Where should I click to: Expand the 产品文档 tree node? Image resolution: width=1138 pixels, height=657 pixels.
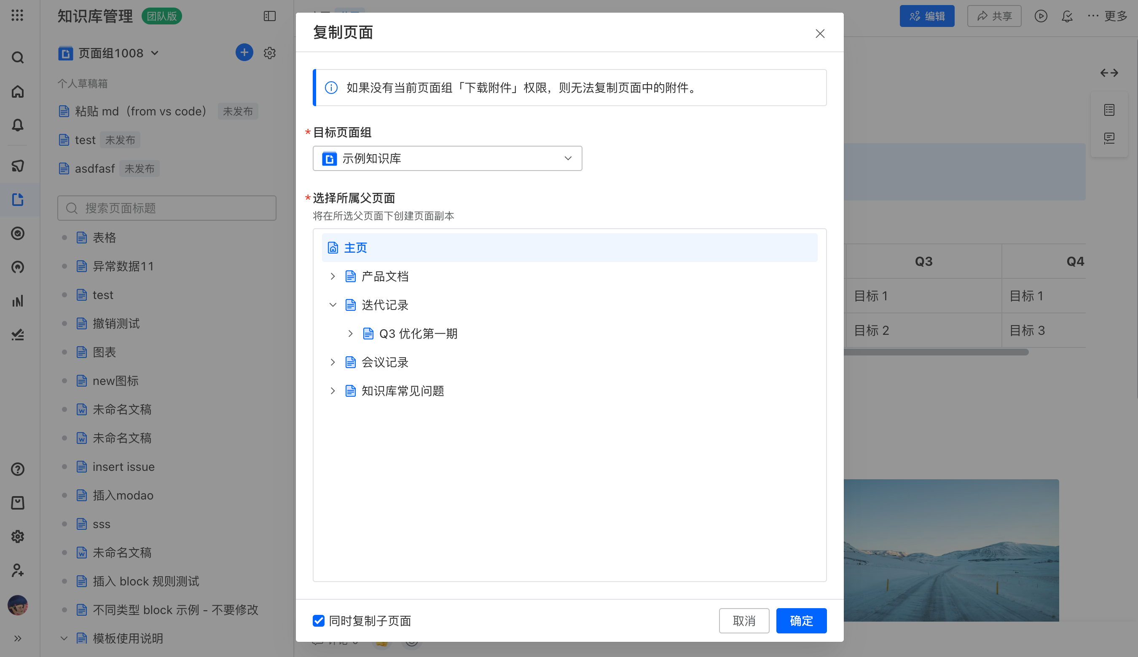[x=333, y=276]
